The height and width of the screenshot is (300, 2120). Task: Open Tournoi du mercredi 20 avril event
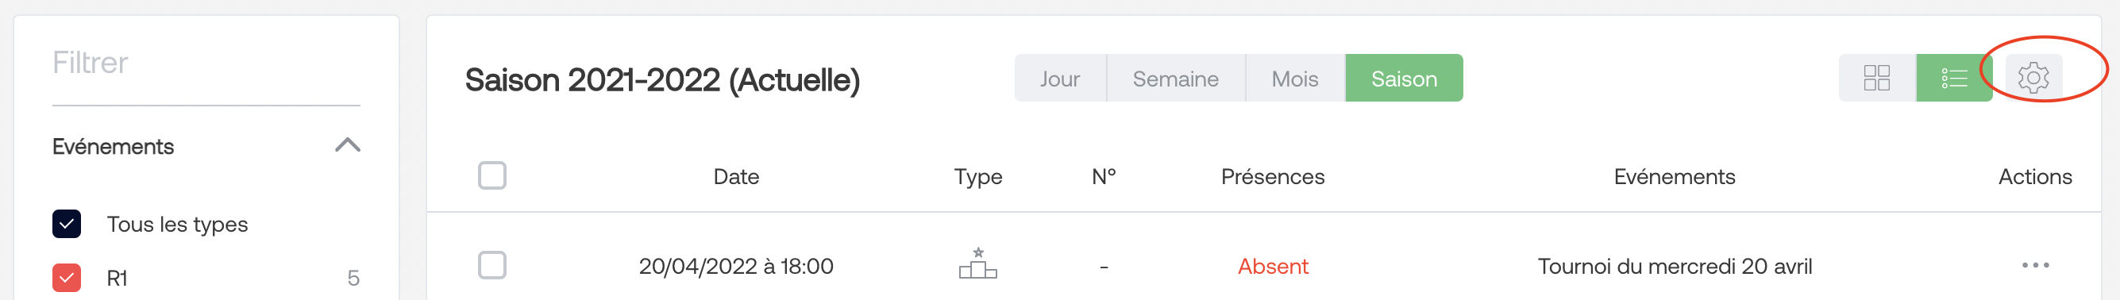(1675, 267)
